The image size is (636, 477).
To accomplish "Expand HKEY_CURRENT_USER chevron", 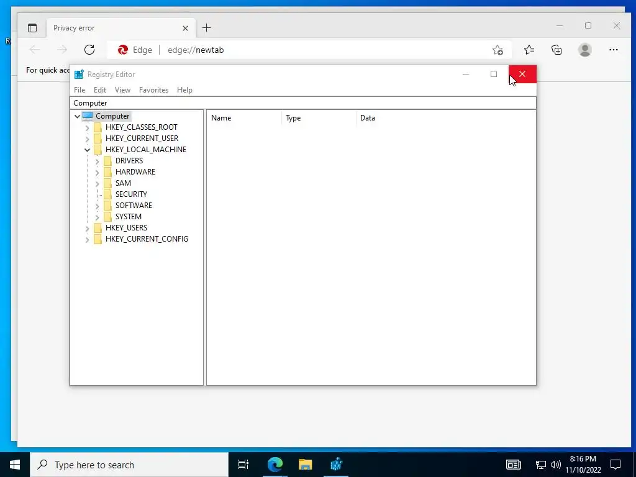I will click(87, 139).
